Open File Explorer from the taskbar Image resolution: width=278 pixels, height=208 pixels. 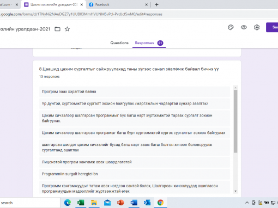(94, 203)
